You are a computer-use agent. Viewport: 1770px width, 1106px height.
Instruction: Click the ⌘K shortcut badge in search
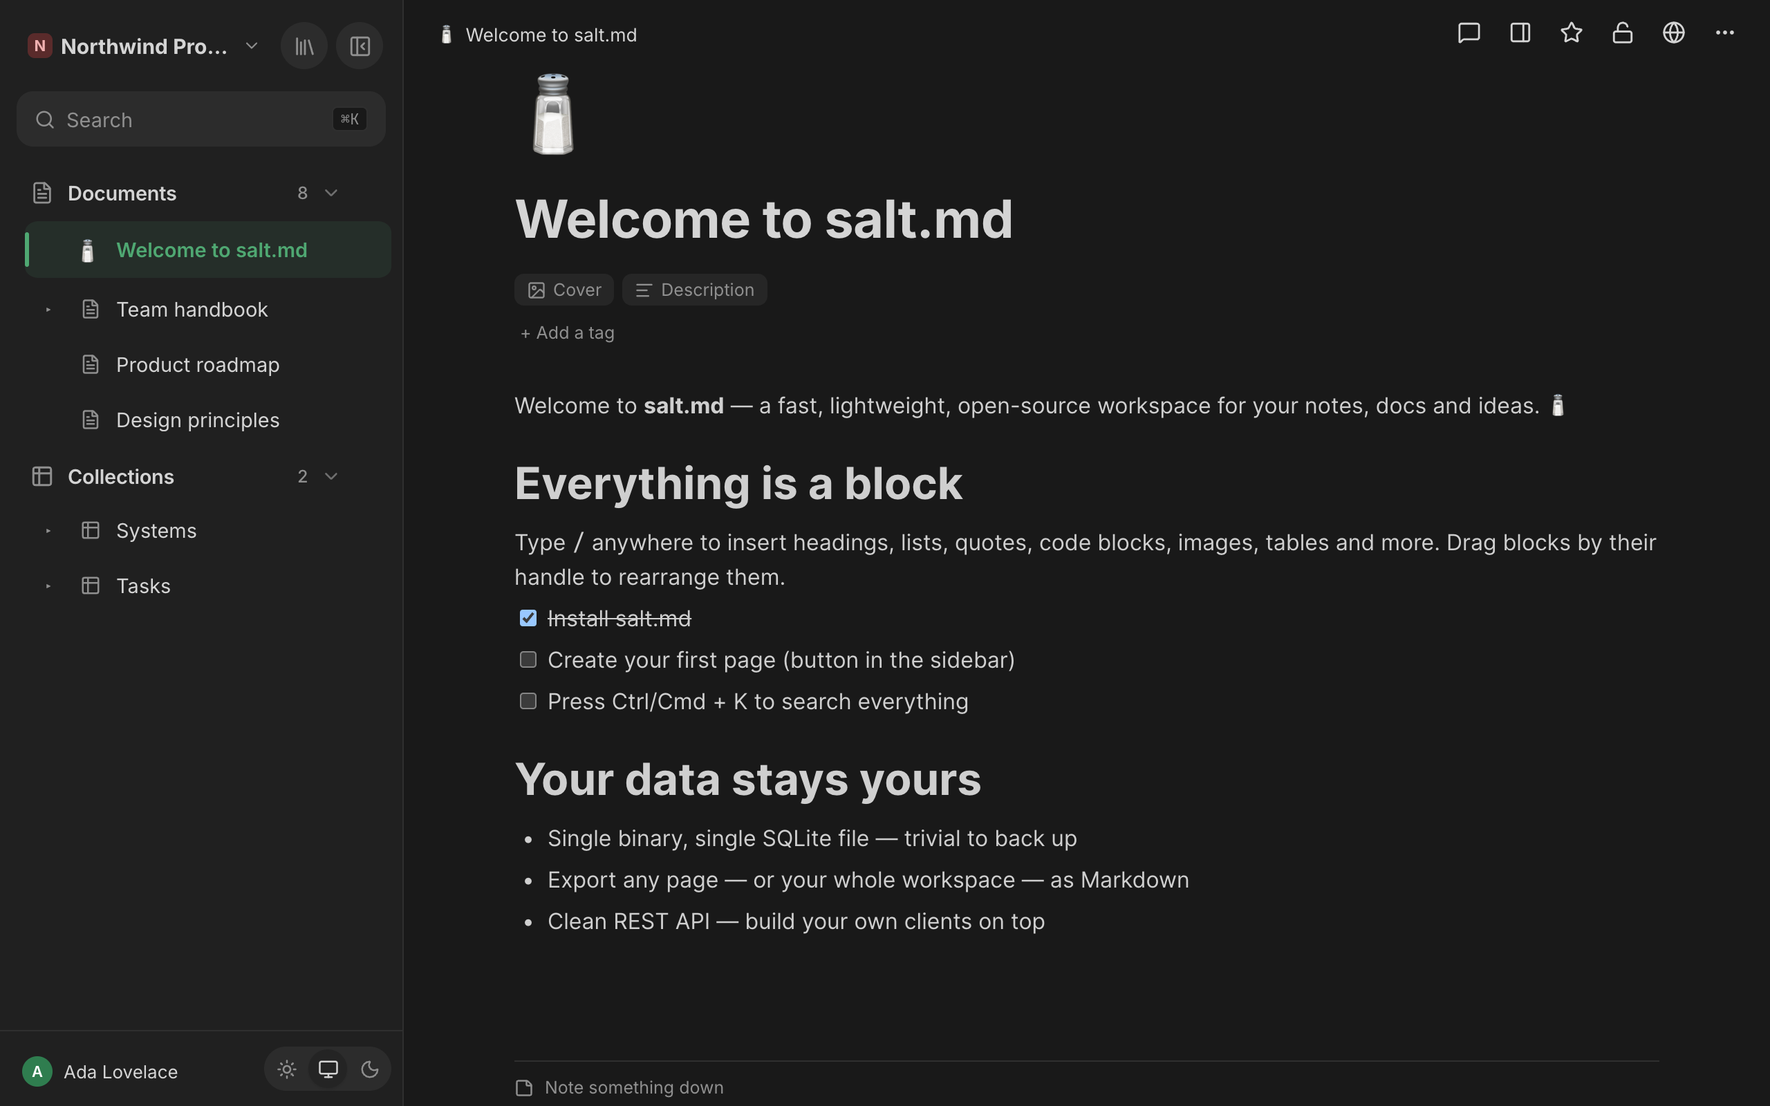coord(350,119)
